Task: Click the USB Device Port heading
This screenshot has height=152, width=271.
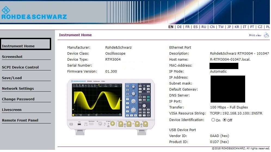Action: [183, 130]
